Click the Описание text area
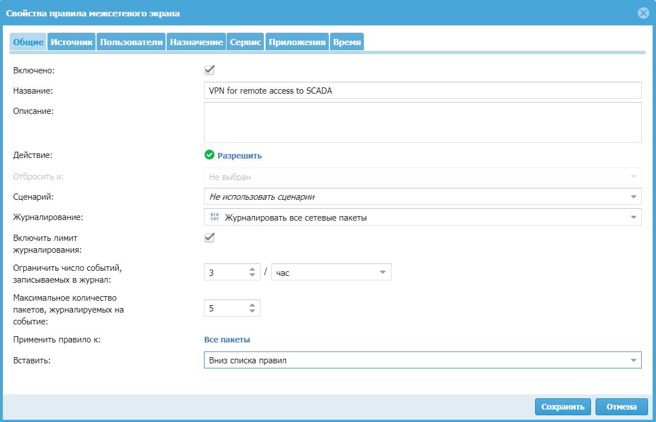The width and height of the screenshot is (656, 422). coord(423,122)
